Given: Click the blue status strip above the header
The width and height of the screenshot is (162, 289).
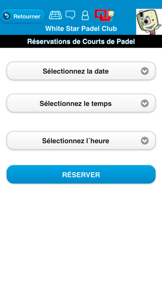Looking at the screenshot, I should click(x=81, y=4).
